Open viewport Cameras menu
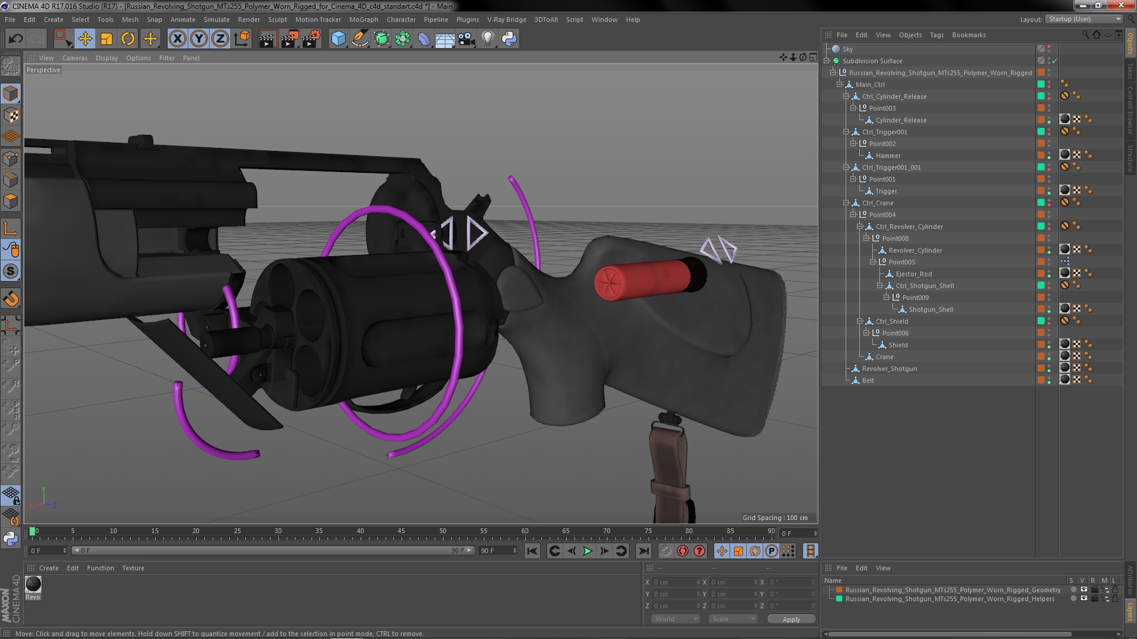This screenshot has width=1137, height=639. point(75,58)
